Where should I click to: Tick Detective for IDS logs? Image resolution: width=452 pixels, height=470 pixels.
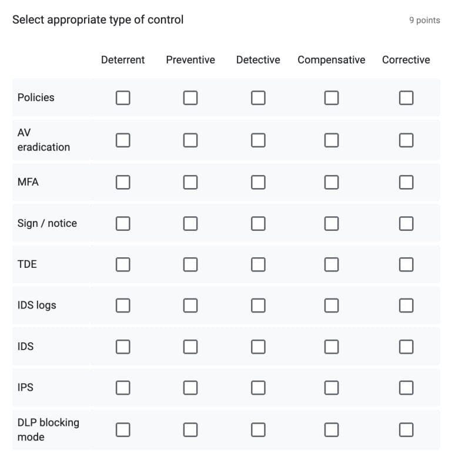click(x=258, y=305)
